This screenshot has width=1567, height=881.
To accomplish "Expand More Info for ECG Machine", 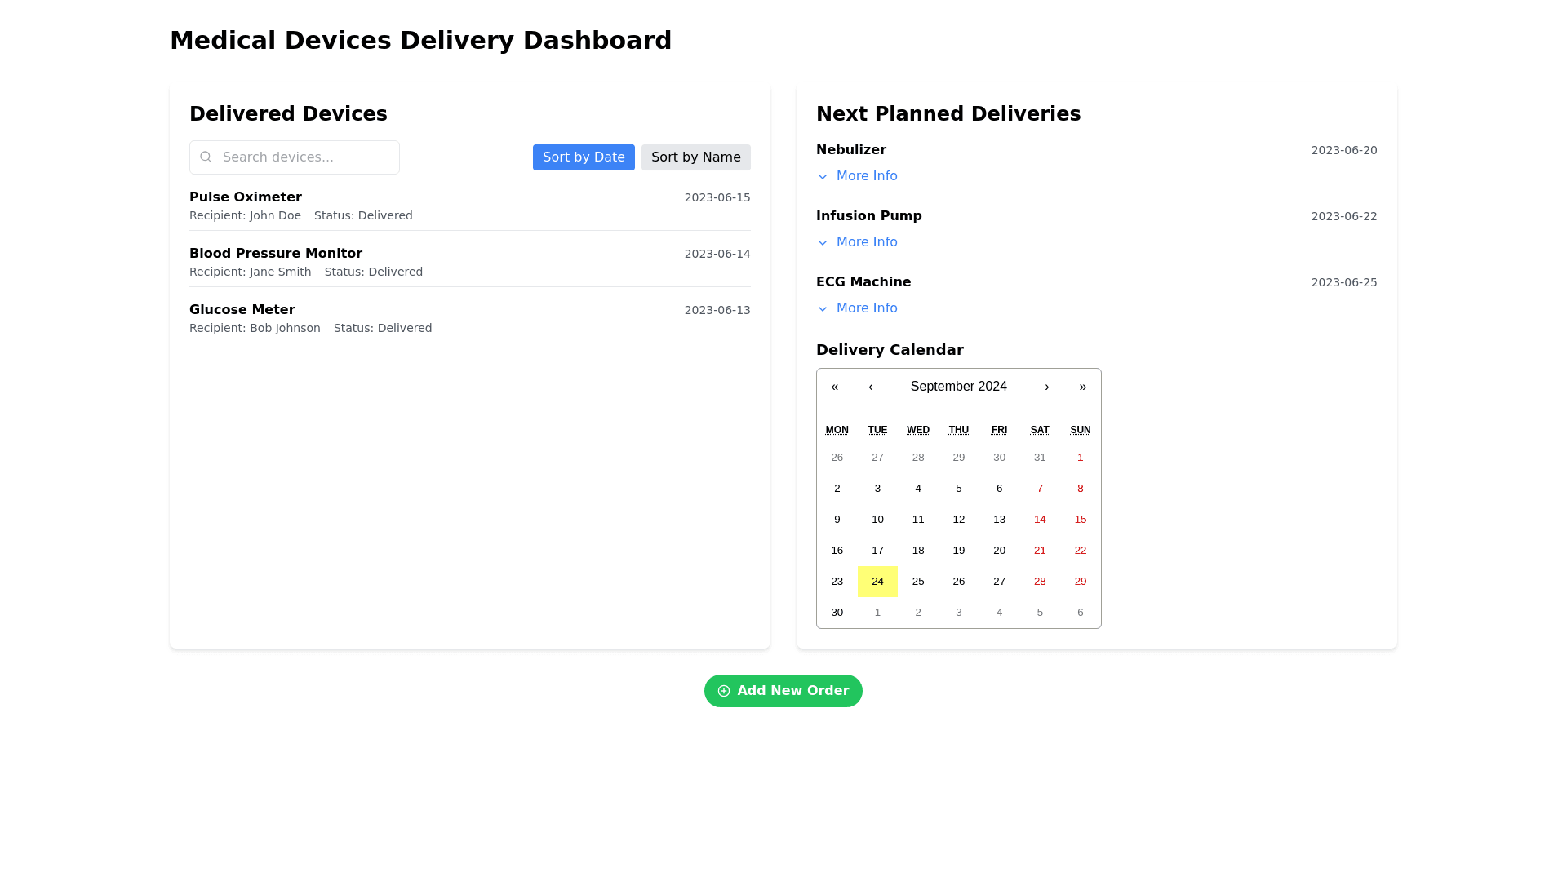I will pos(866,308).
